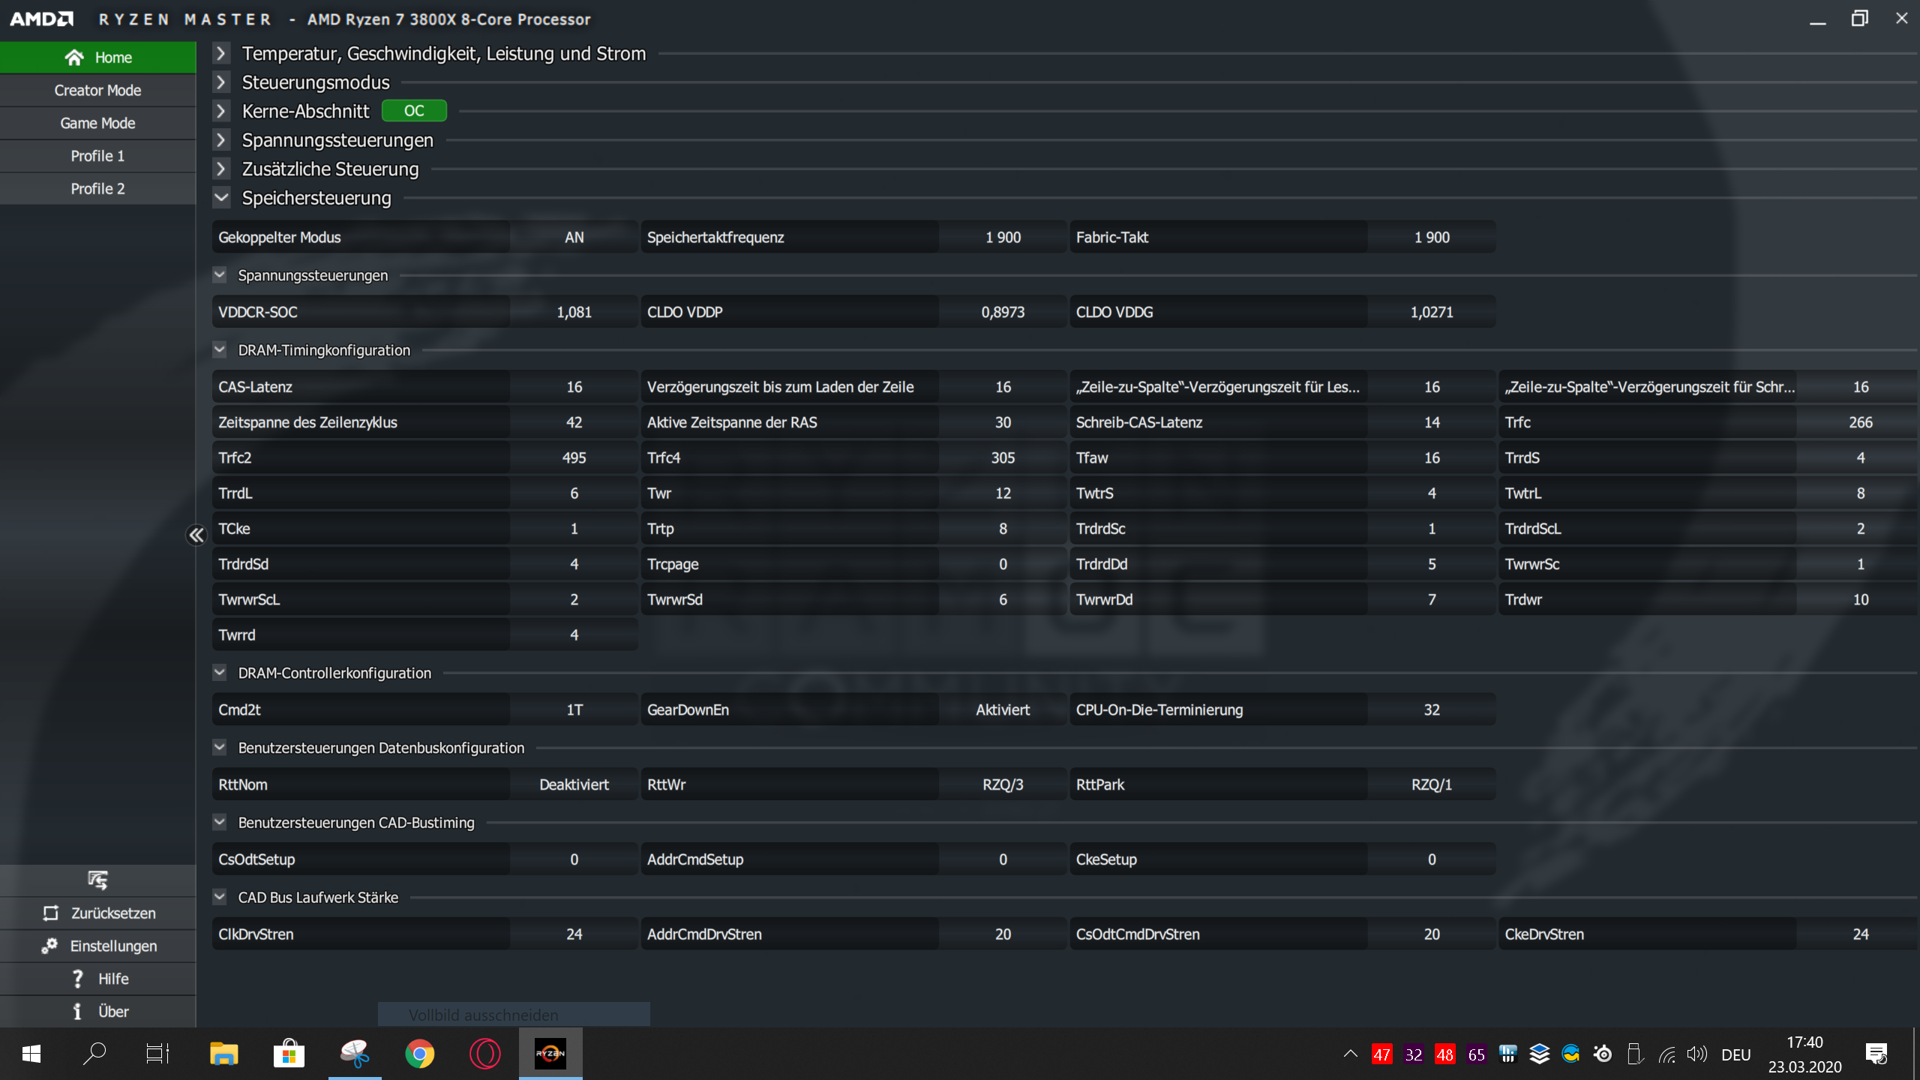Open the Über info item
Image resolution: width=1920 pixels, height=1080 pixels.
(x=77, y=1012)
